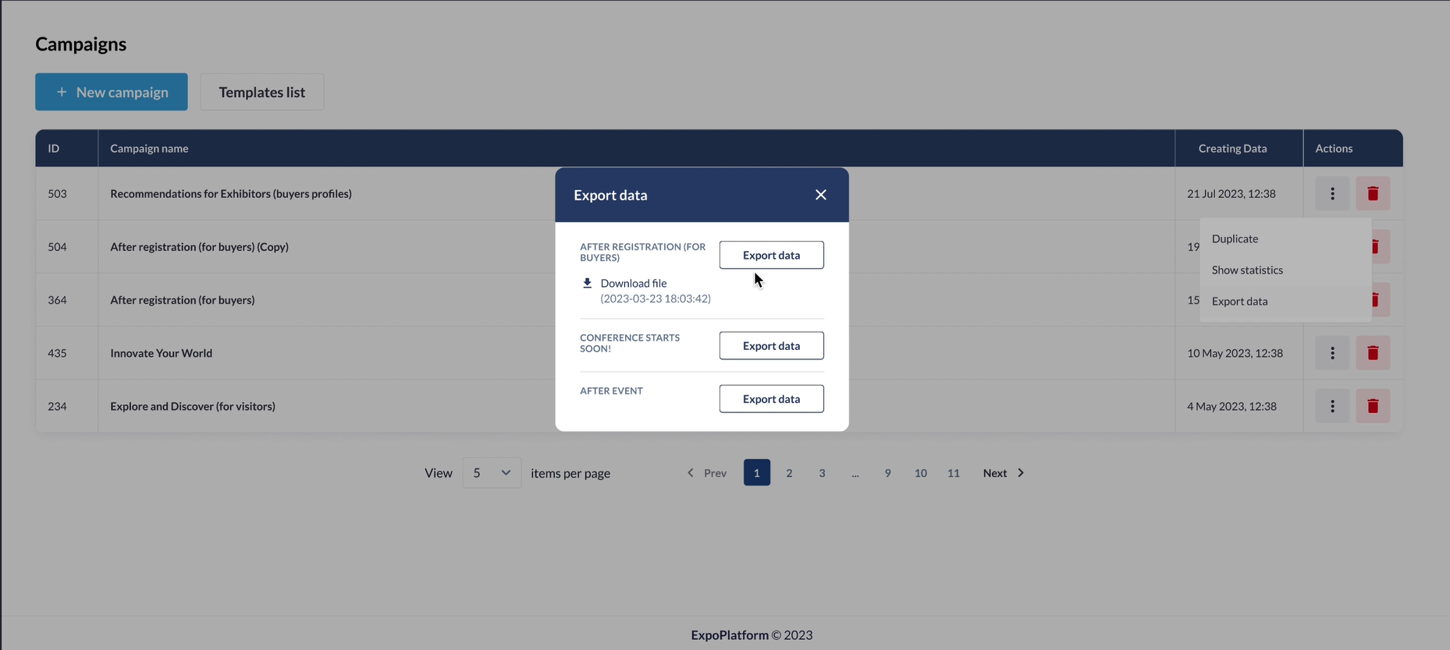
Task: Go to the Next page
Action: click(x=1003, y=473)
